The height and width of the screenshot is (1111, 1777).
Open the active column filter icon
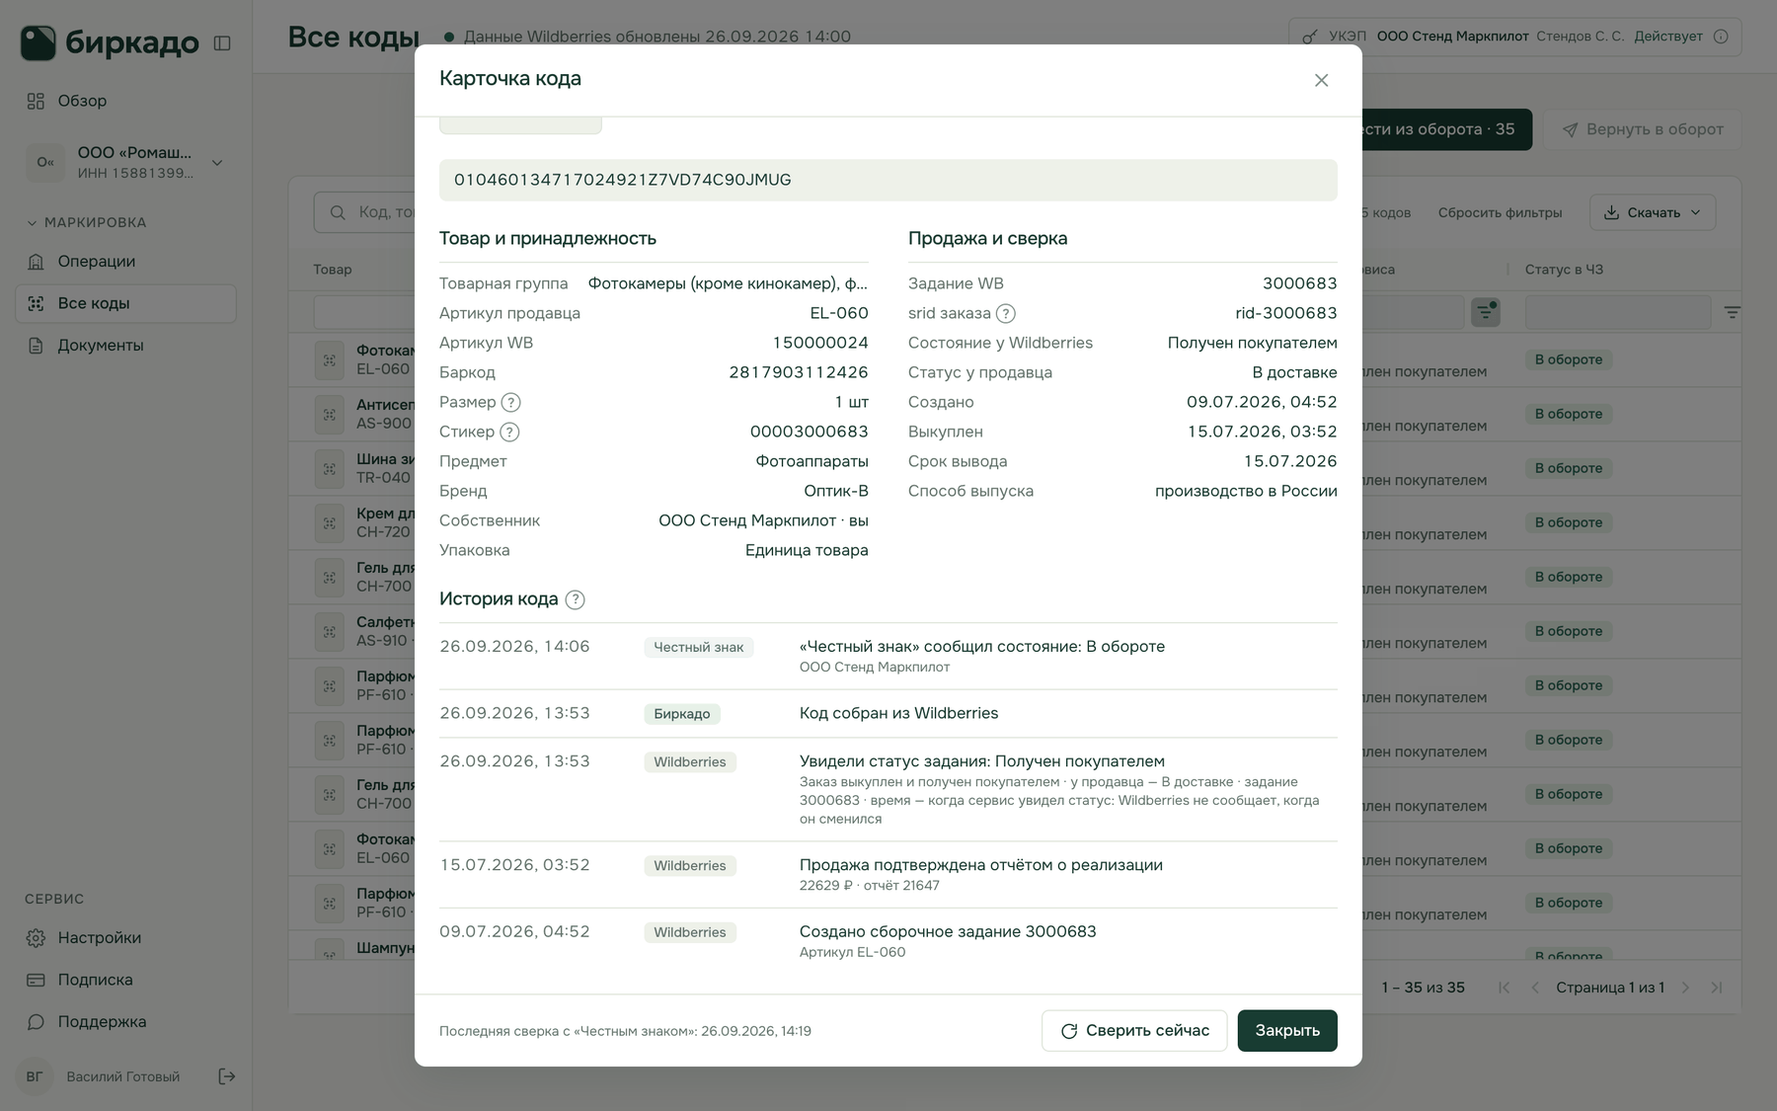(1485, 312)
